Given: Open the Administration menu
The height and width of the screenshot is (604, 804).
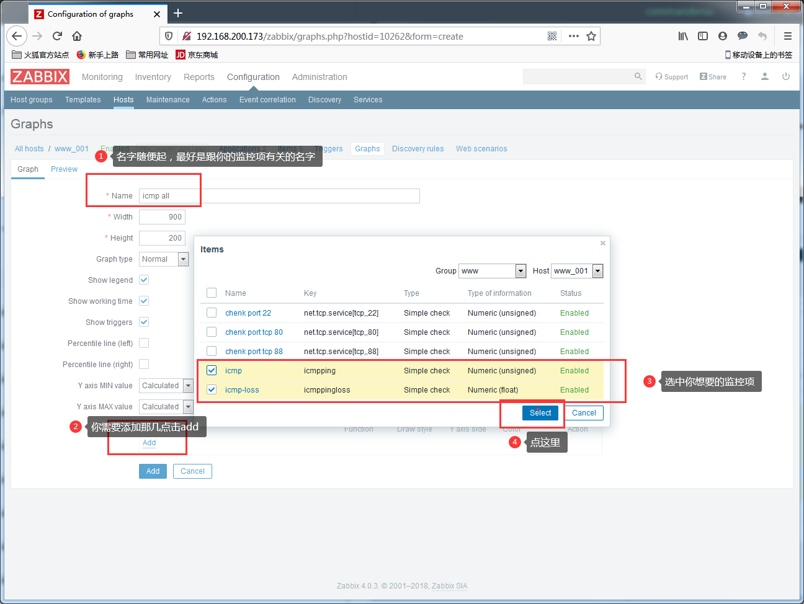Looking at the screenshot, I should (319, 77).
